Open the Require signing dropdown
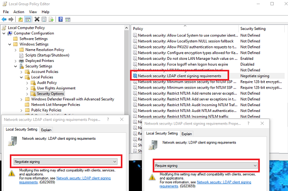288x191 pixels. tap(206, 166)
